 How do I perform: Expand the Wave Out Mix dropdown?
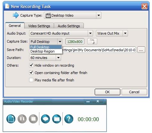click(112, 33)
